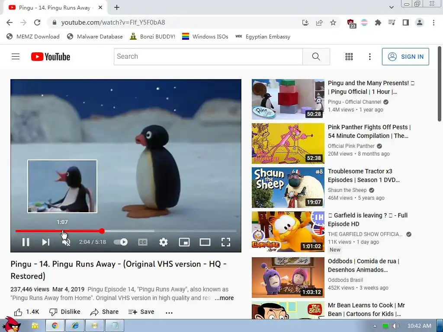Bookmark this page with star

coord(333,22)
